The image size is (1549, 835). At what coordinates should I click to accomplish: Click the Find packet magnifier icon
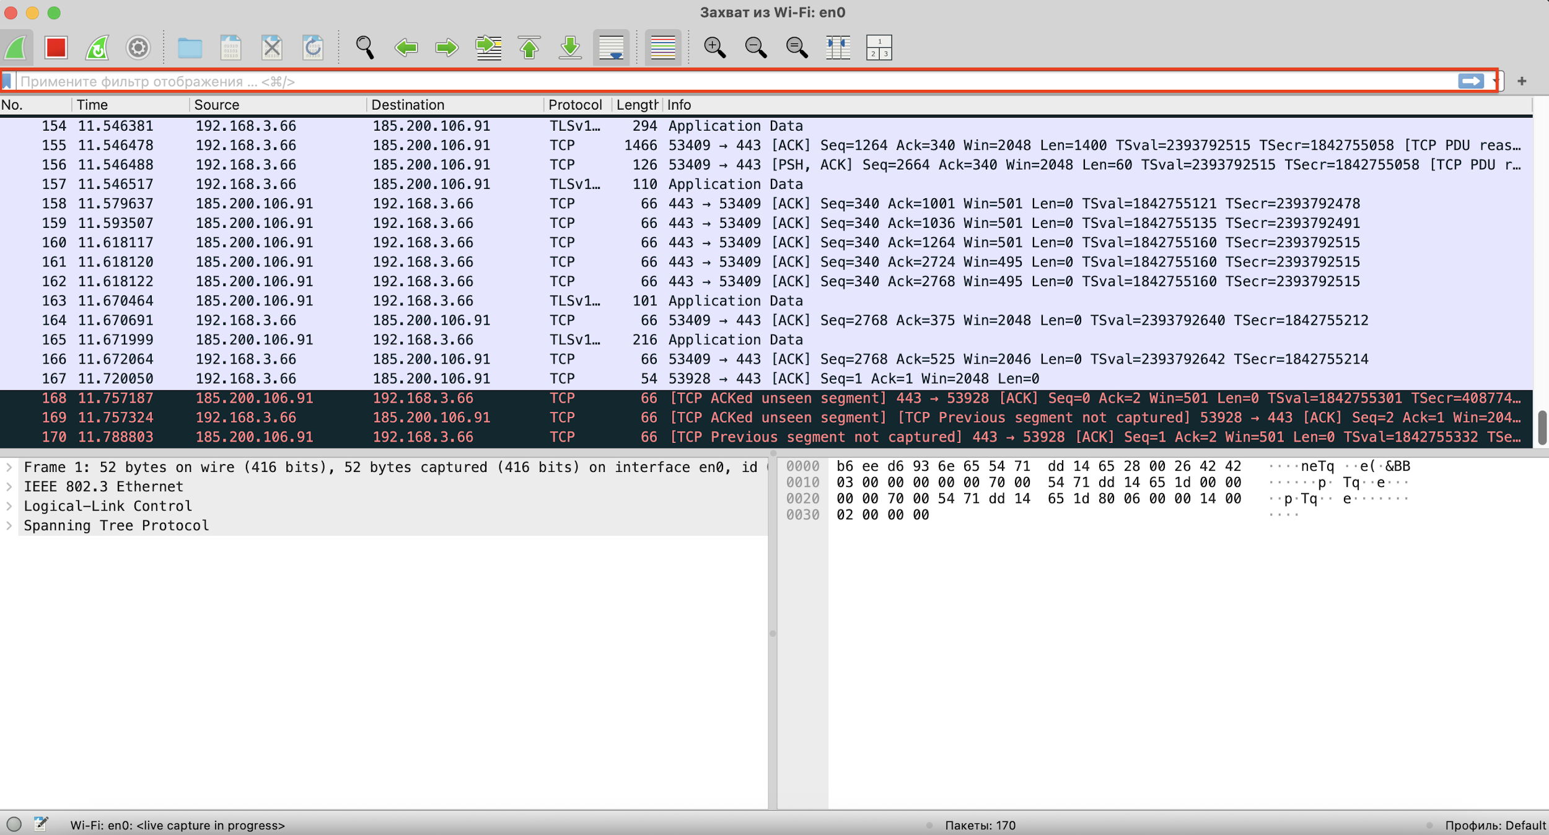click(x=364, y=48)
